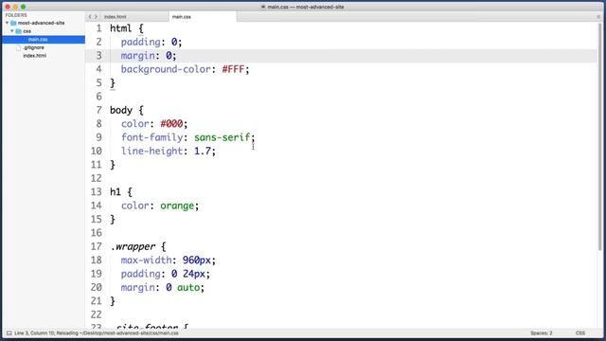Open the Spaces: 2 indentation menu

(x=541, y=332)
